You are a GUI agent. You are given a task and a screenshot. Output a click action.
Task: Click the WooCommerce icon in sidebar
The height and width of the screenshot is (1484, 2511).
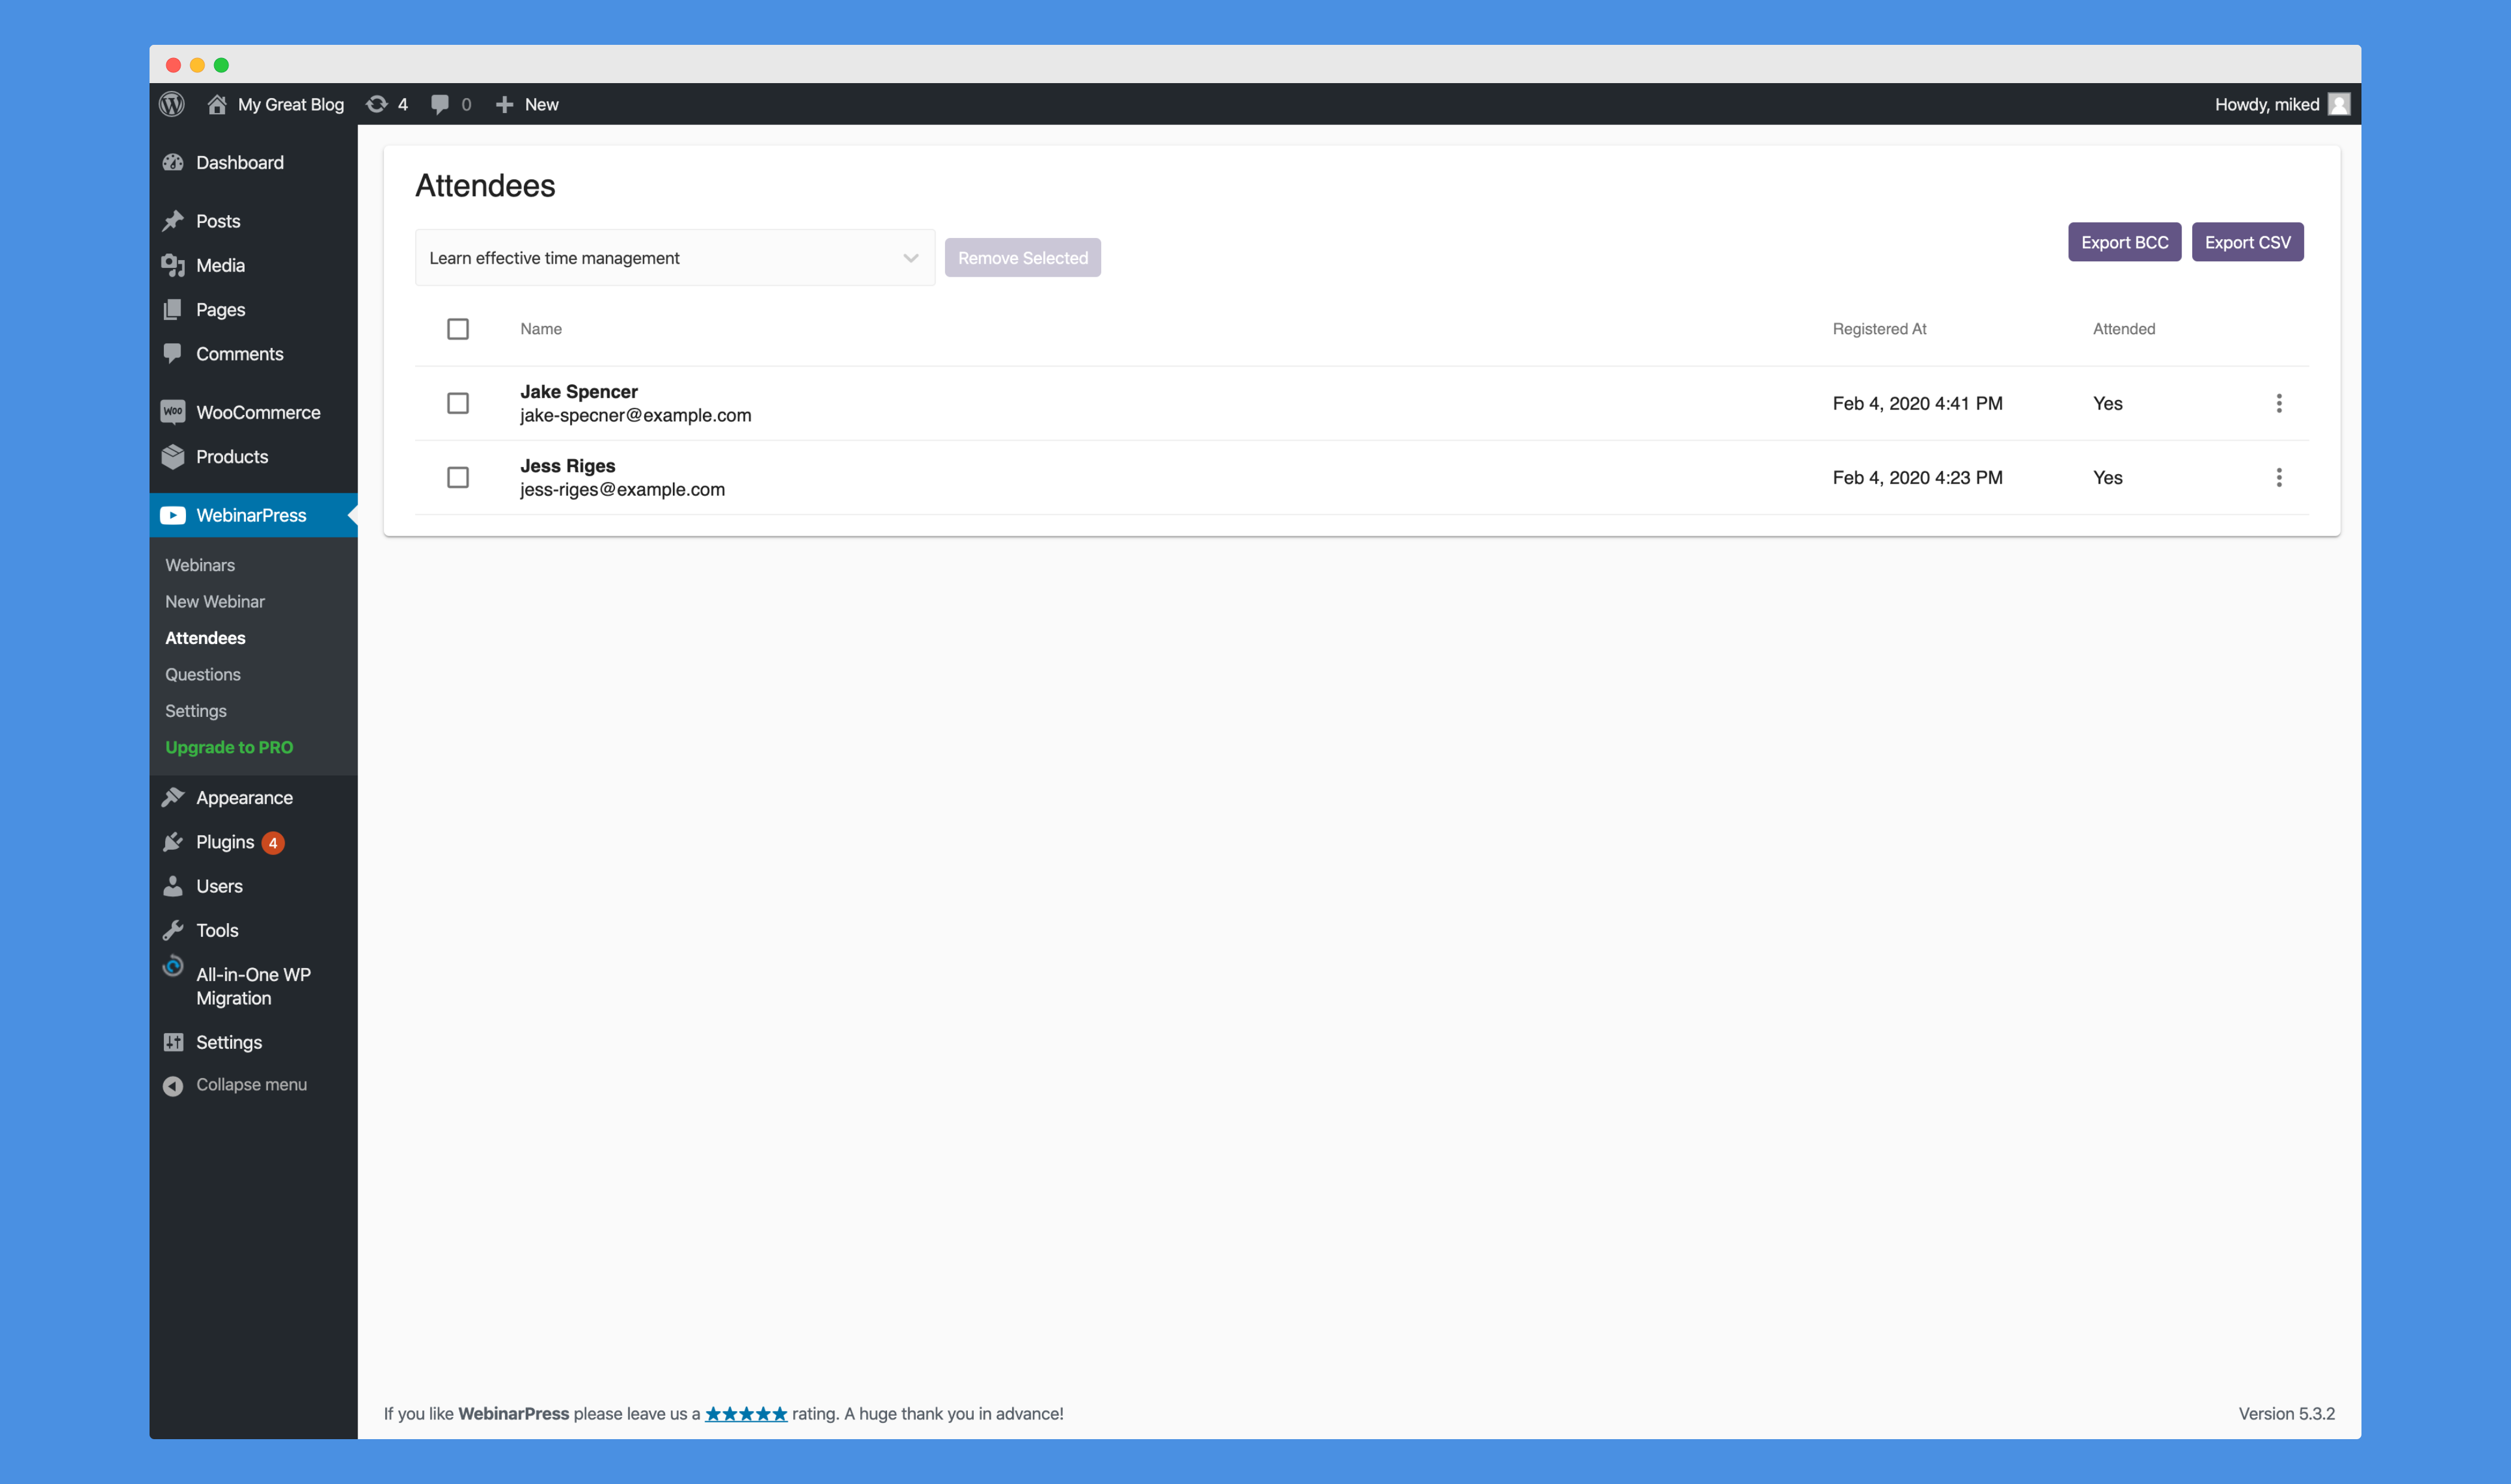pyautogui.click(x=172, y=411)
